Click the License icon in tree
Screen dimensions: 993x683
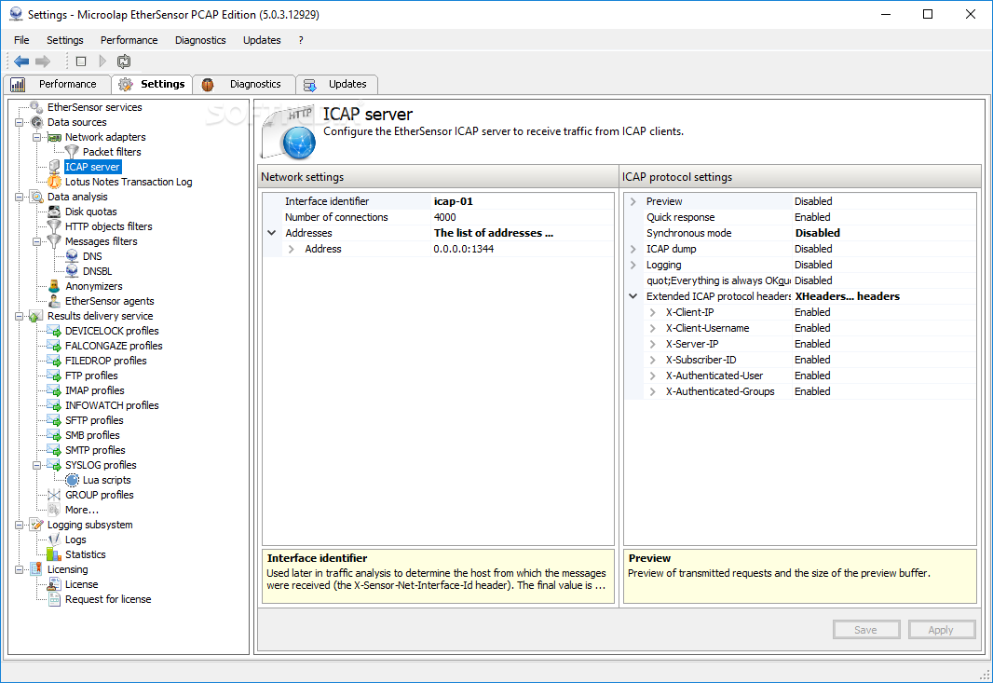click(54, 584)
